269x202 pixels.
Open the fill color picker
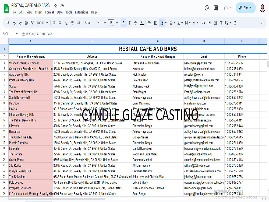(x=149, y=23)
